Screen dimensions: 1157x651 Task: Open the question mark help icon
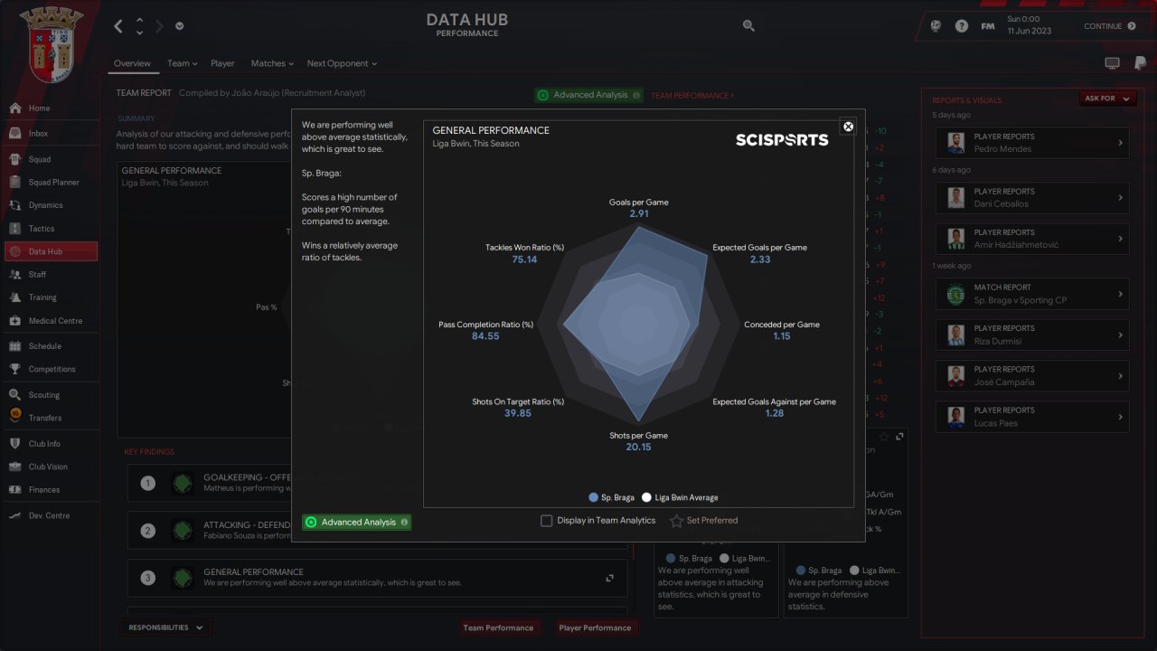click(962, 26)
